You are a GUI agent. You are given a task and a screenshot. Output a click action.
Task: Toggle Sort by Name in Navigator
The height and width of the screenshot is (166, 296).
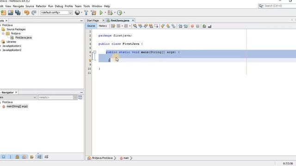coord(39,157)
